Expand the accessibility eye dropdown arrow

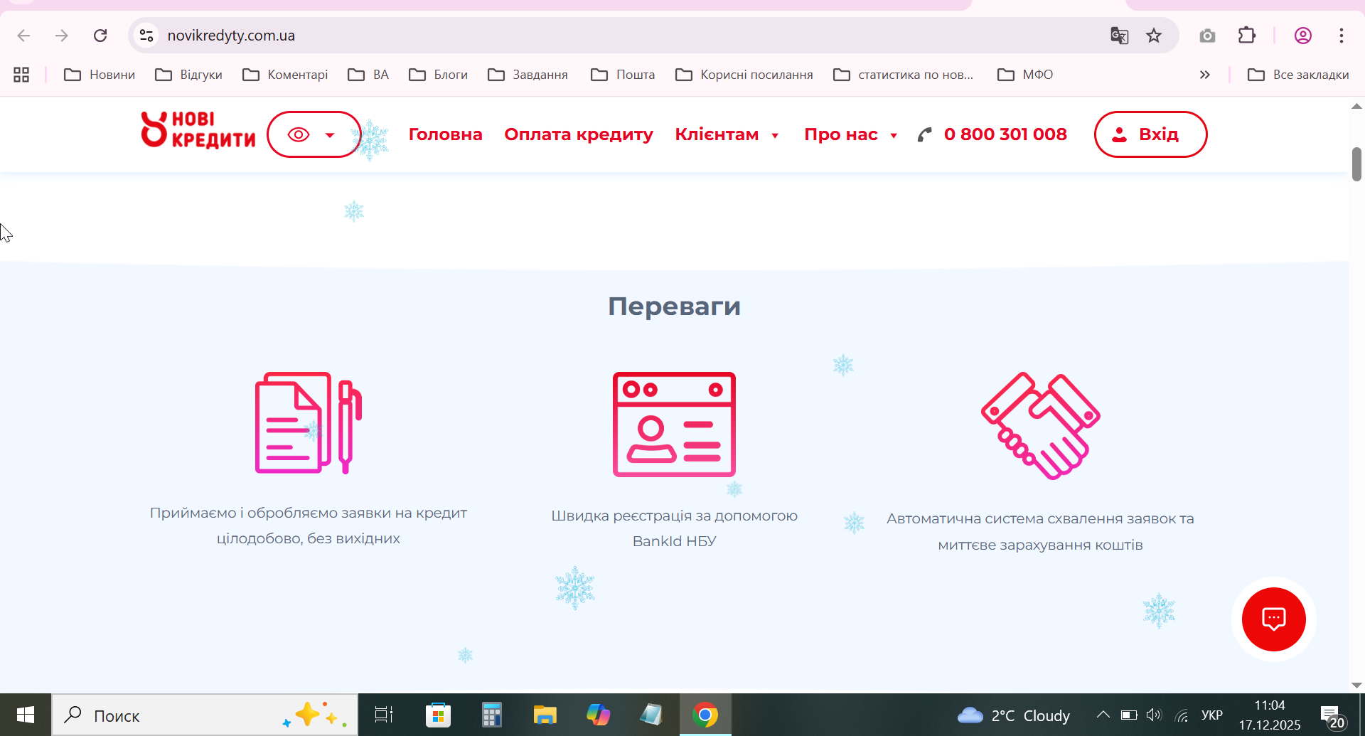tap(330, 135)
